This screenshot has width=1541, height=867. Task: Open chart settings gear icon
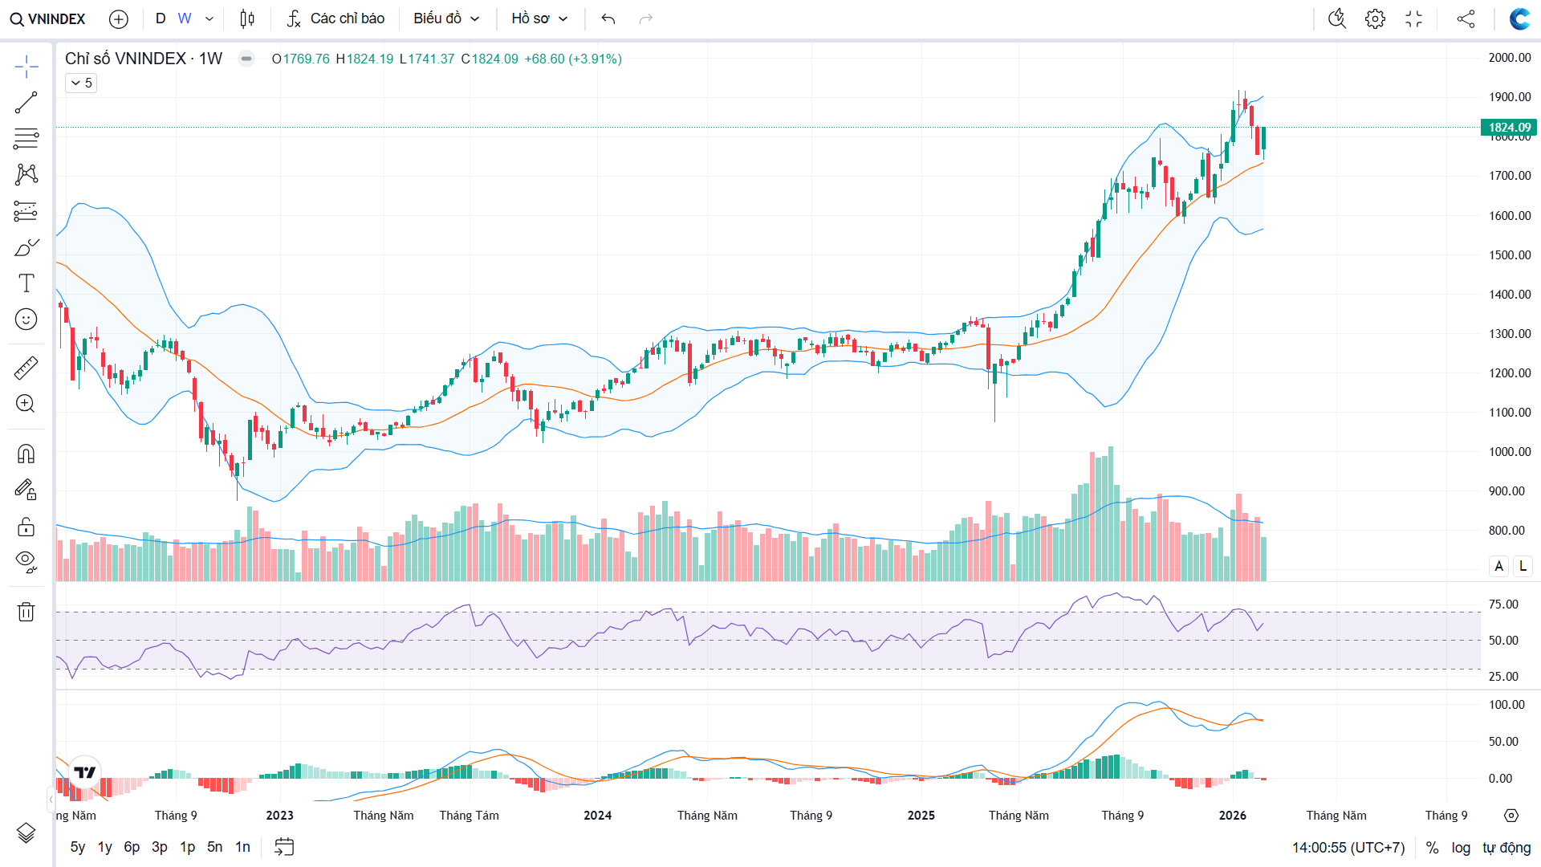click(1375, 18)
